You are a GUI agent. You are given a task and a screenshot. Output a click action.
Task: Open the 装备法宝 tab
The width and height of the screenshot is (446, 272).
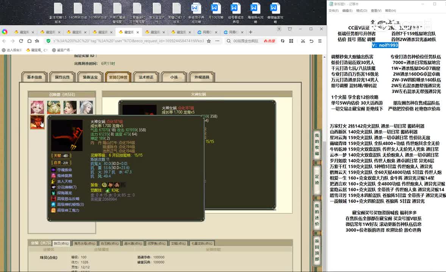point(90,77)
